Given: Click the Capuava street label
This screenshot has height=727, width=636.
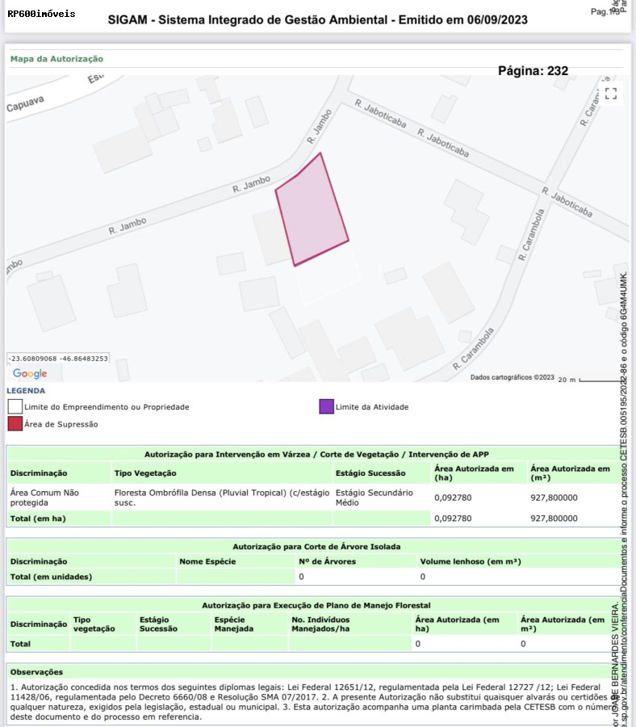Looking at the screenshot, I should click(26, 103).
